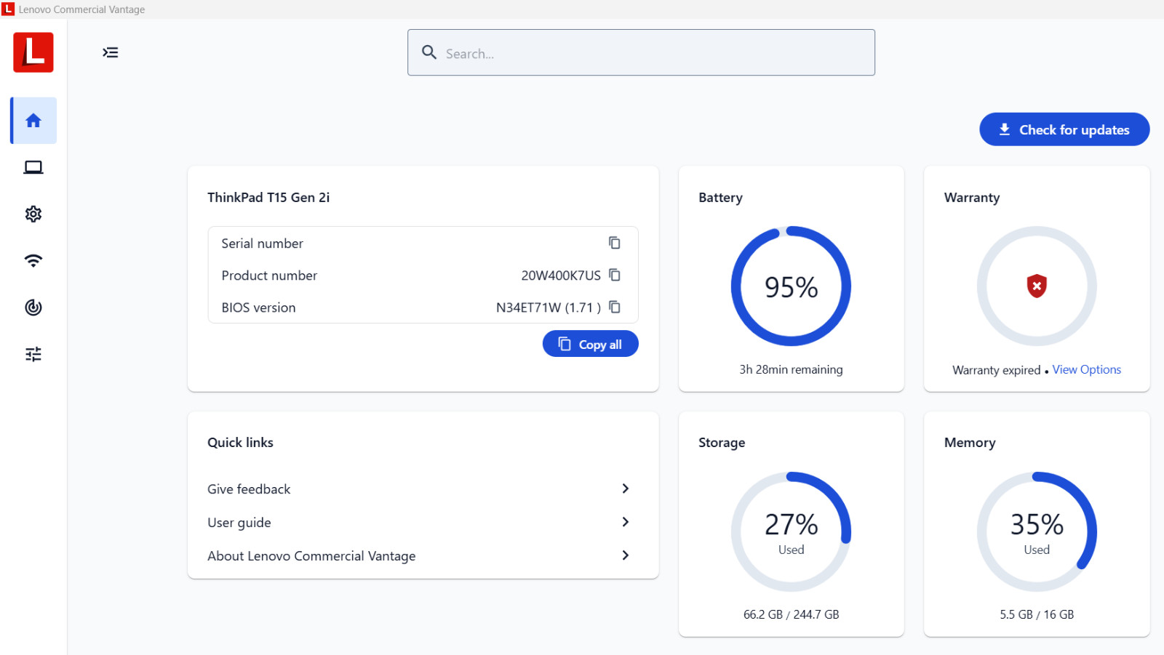The image size is (1164, 655).
Task: Expand the navigation menu toggle icon
Action: (x=111, y=52)
